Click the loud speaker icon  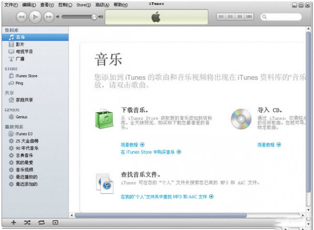pos(100,17)
